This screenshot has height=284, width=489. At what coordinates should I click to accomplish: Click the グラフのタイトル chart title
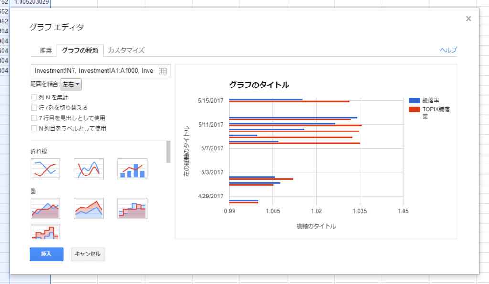click(259, 85)
